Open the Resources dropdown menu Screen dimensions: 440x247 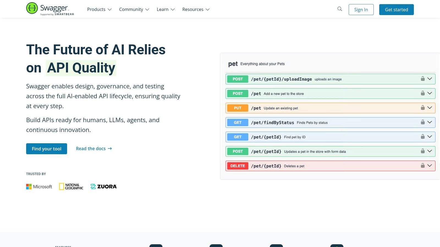point(196,9)
